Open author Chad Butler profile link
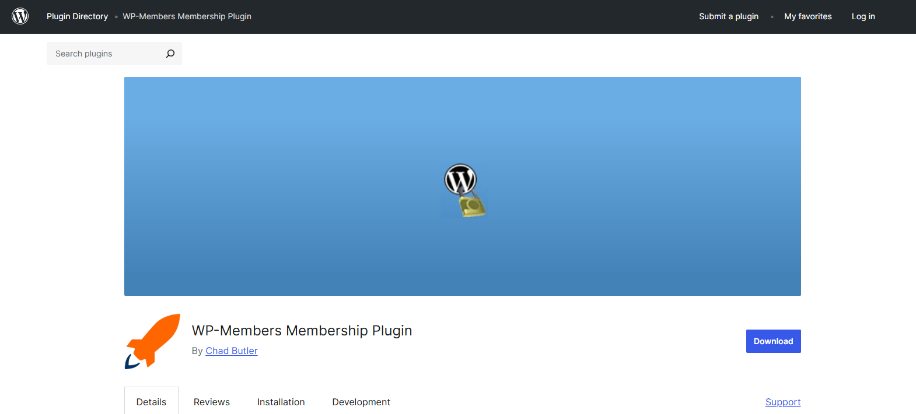The height and width of the screenshot is (414, 916). click(x=232, y=351)
